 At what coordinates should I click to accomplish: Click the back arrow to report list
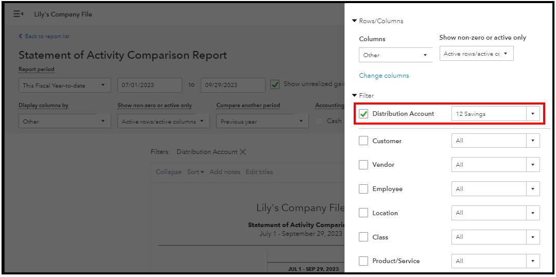[21, 37]
